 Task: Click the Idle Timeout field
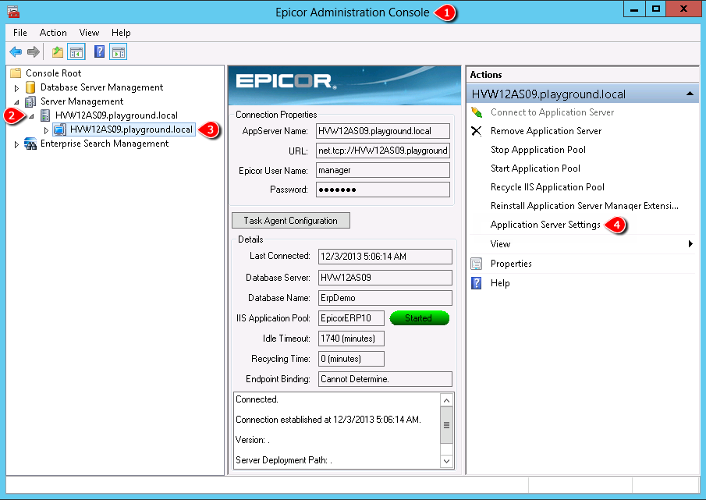coord(351,339)
